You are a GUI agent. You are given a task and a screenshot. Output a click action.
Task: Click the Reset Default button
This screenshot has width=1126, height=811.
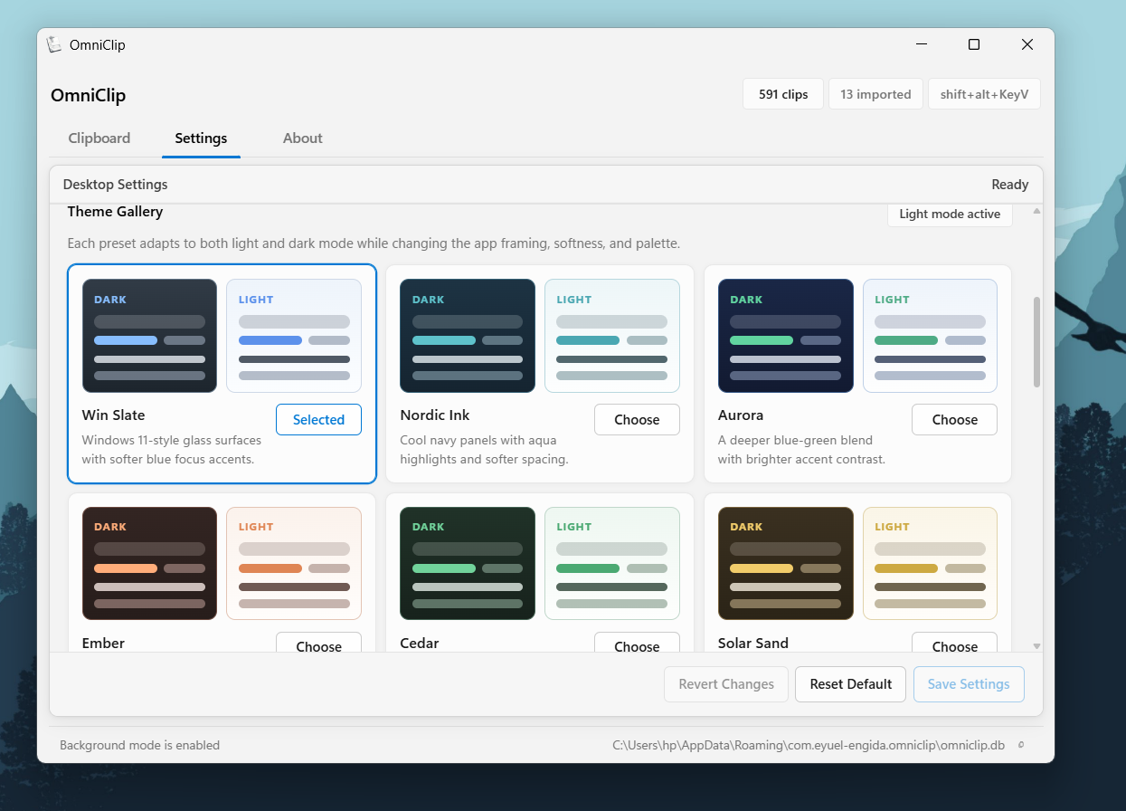pyautogui.click(x=850, y=684)
